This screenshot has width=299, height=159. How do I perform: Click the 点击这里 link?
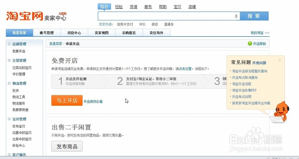[x=185, y=69]
